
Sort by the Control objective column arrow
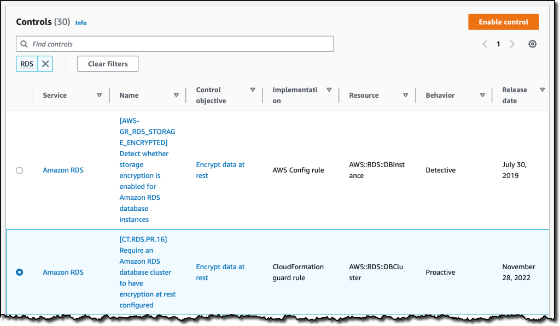pyautogui.click(x=253, y=90)
